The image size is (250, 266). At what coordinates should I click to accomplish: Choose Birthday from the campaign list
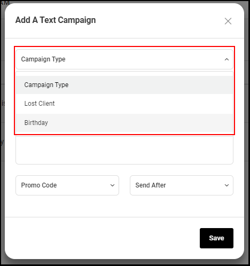(x=36, y=123)
